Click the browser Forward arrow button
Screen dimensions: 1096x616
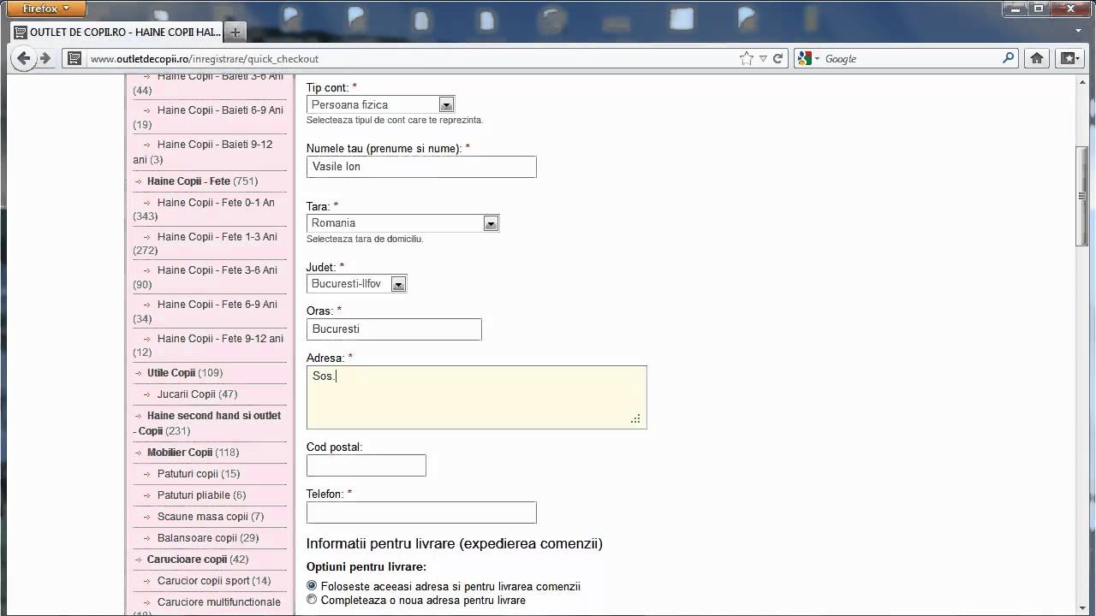coord(45,58)
